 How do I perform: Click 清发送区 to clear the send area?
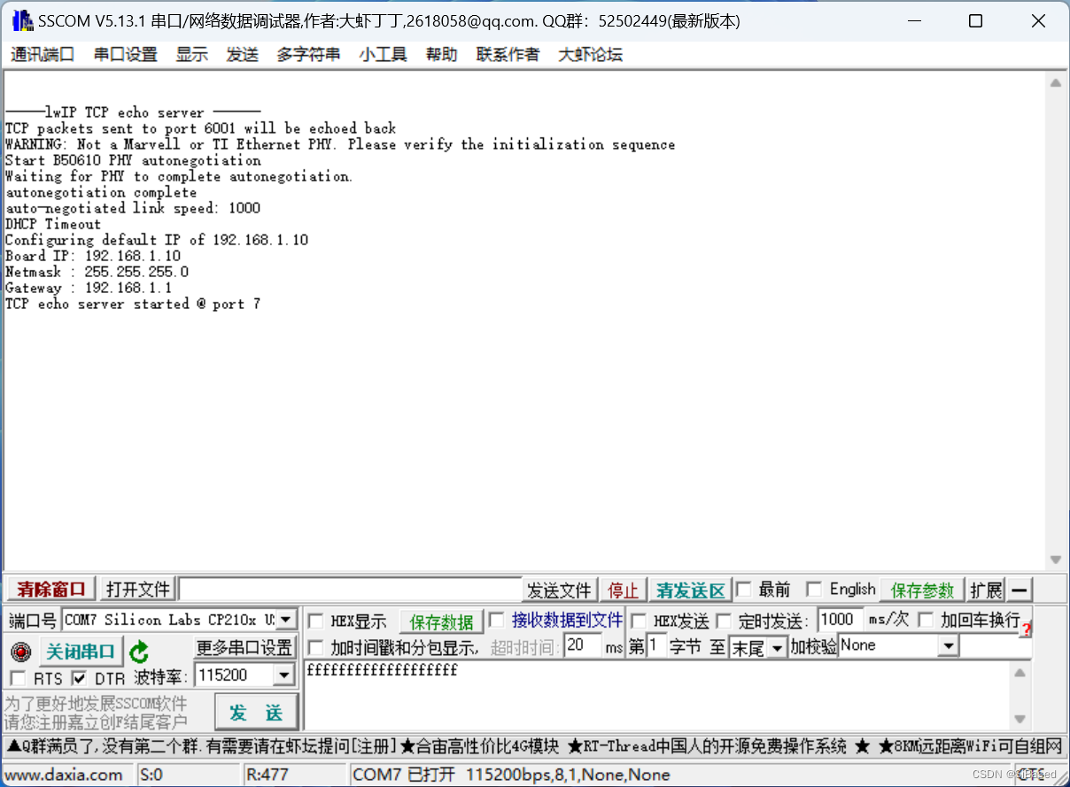[x=690, y=589]
